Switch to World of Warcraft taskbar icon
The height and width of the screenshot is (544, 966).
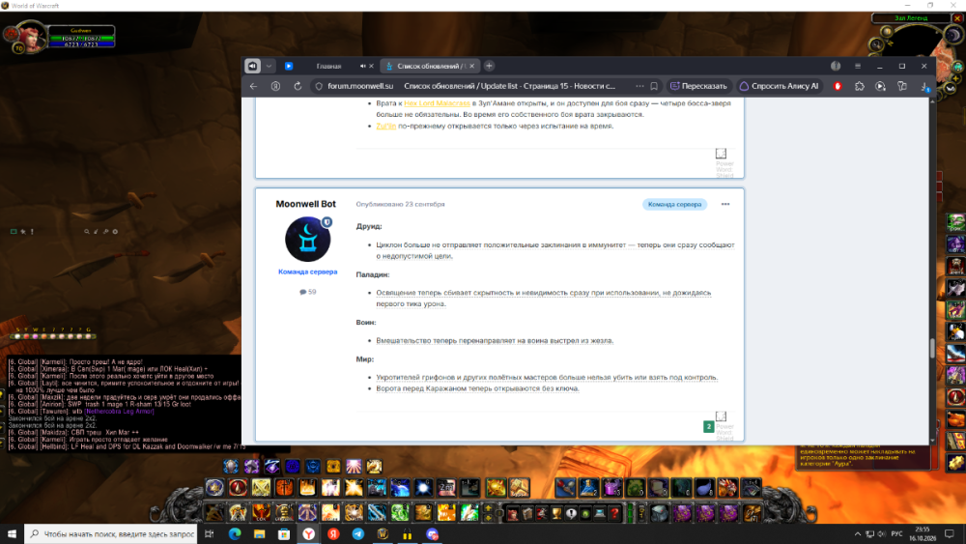(x=383, y=534)
